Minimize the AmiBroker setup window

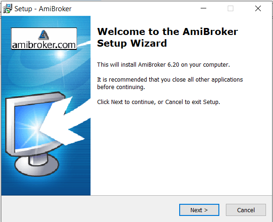(x=203, y=8)
